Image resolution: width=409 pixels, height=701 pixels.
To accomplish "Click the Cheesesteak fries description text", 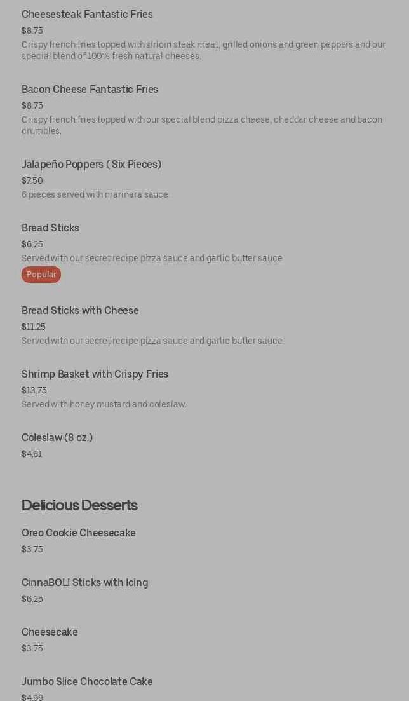I will tap(203, 50).
